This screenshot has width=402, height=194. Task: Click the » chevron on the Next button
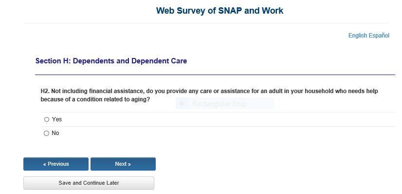129,164
